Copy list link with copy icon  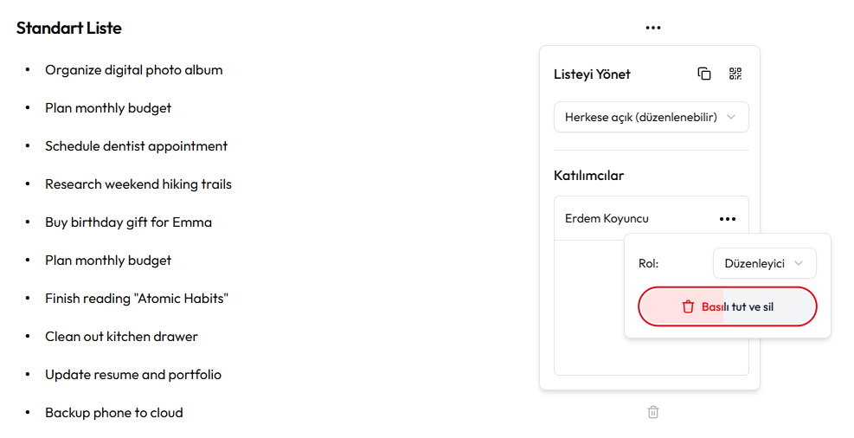click(x=704, y=74)
